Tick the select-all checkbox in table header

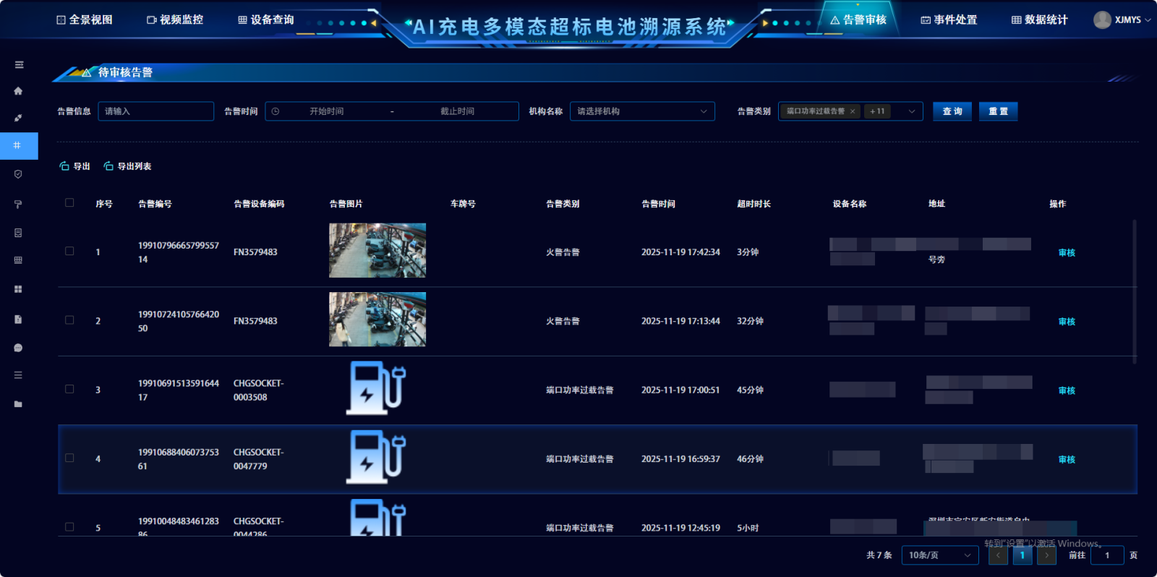[69, 203]
